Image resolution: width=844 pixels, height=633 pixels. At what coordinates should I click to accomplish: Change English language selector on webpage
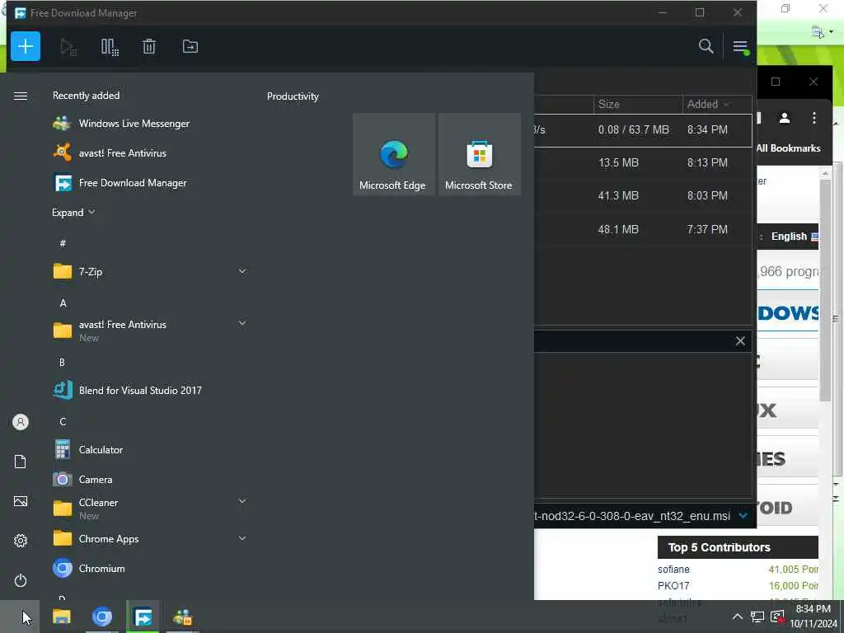coord(795,237)
